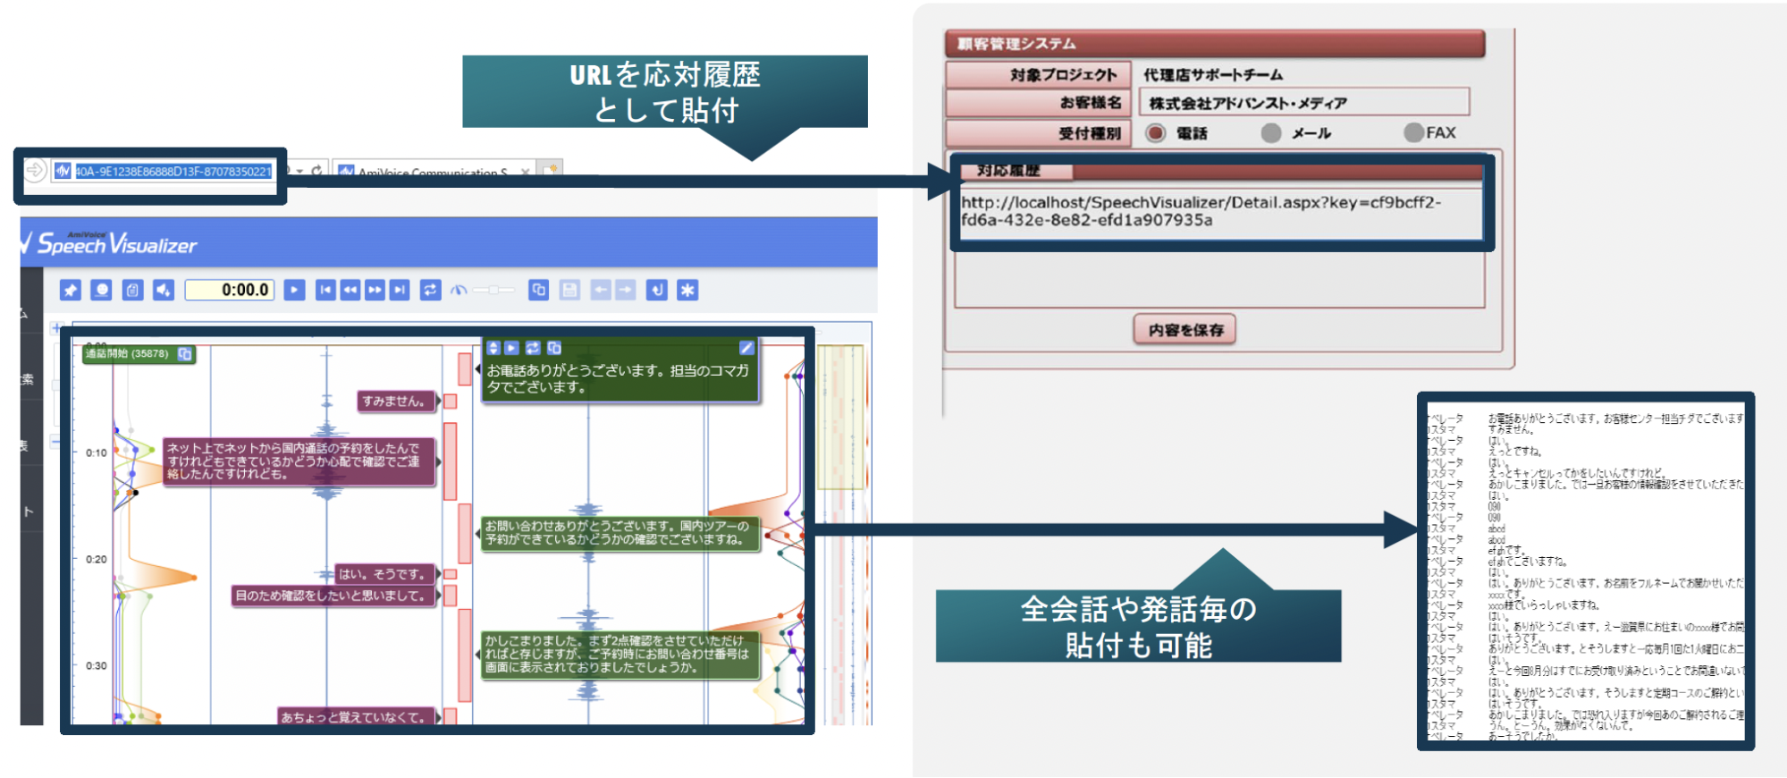Click the greyed left arrow toolbar icon
This screenshot has width=1787, height=778.
601,290
